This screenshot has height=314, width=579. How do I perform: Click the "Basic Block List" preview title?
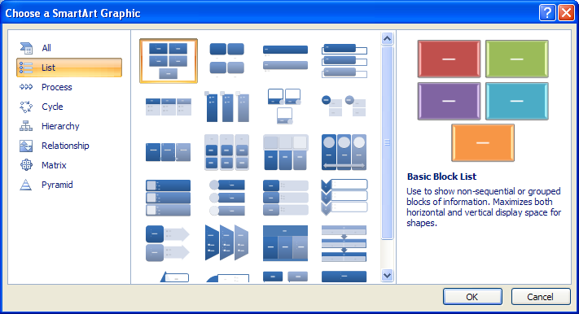pyautogui.click(x=441, y=177)
